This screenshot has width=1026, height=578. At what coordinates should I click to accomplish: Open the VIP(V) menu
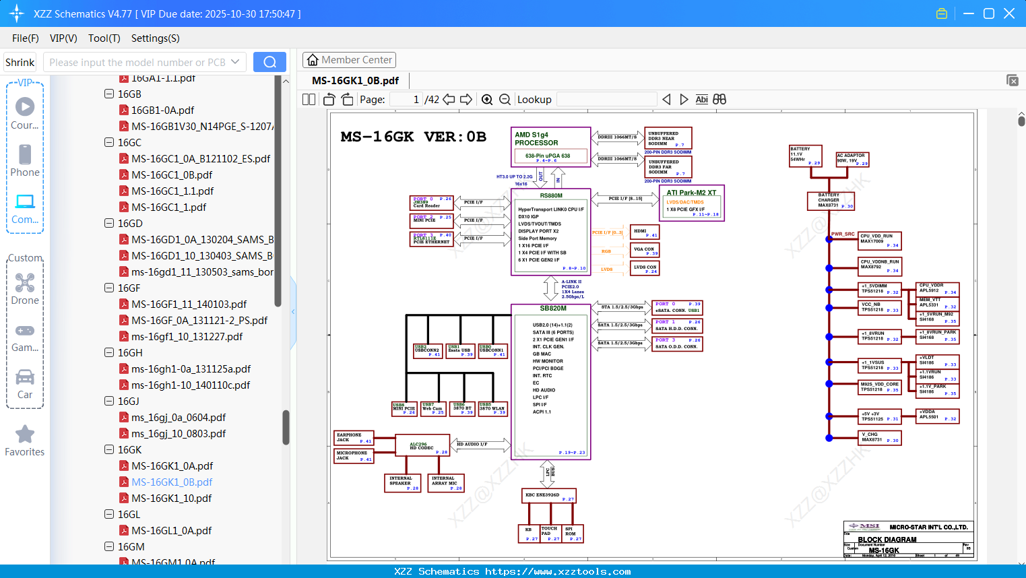(63, 38)
